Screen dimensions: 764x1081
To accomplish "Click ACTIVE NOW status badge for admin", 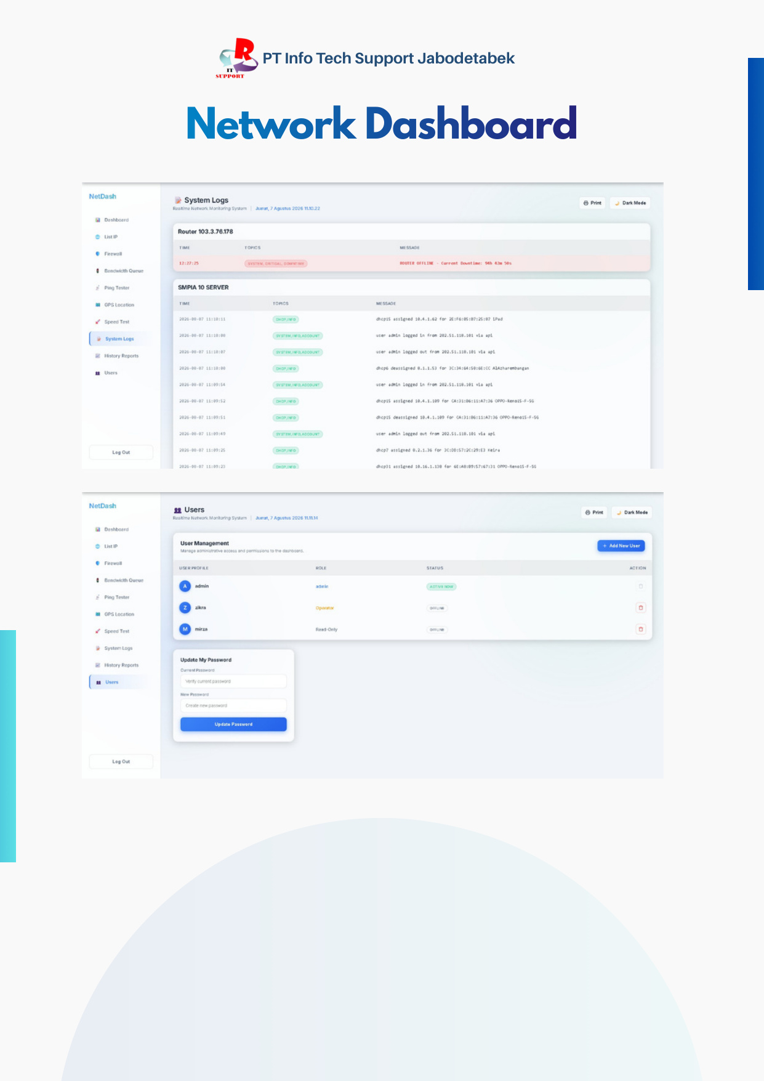I will (441, 587).
